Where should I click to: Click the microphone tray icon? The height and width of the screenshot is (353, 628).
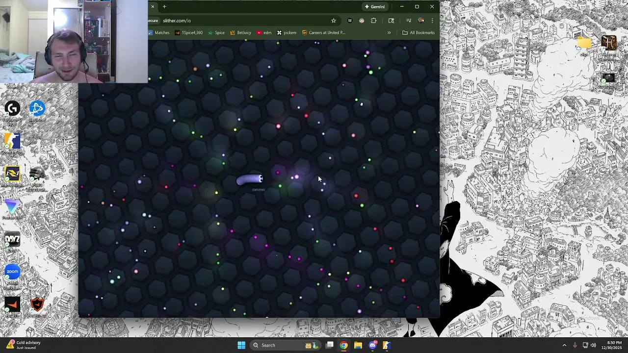575,345
